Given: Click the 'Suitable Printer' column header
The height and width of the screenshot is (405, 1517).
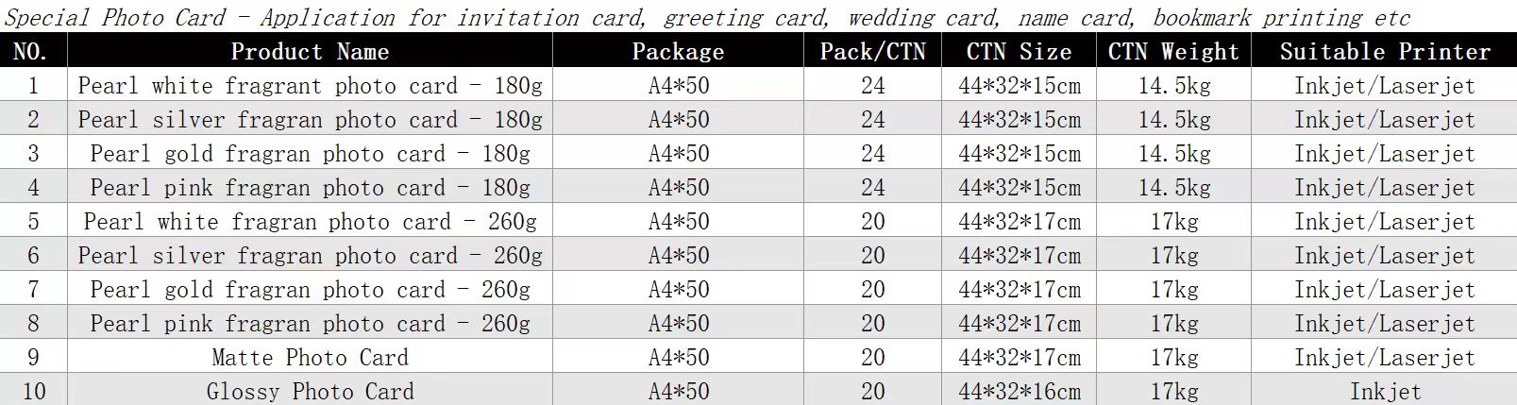Looking at the screenshot, I should (x=1384, y=52).
